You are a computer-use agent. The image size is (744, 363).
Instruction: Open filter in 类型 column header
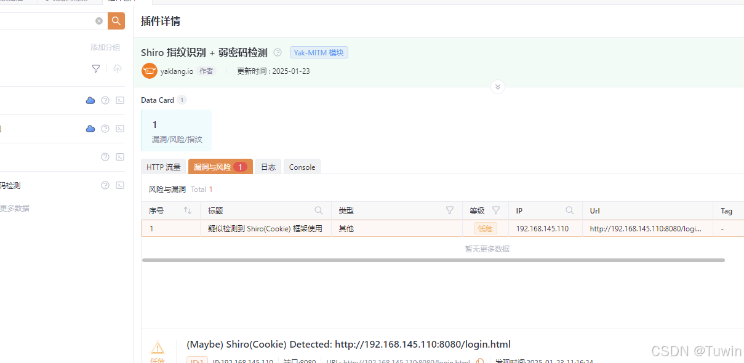click(x=450, y=210)
